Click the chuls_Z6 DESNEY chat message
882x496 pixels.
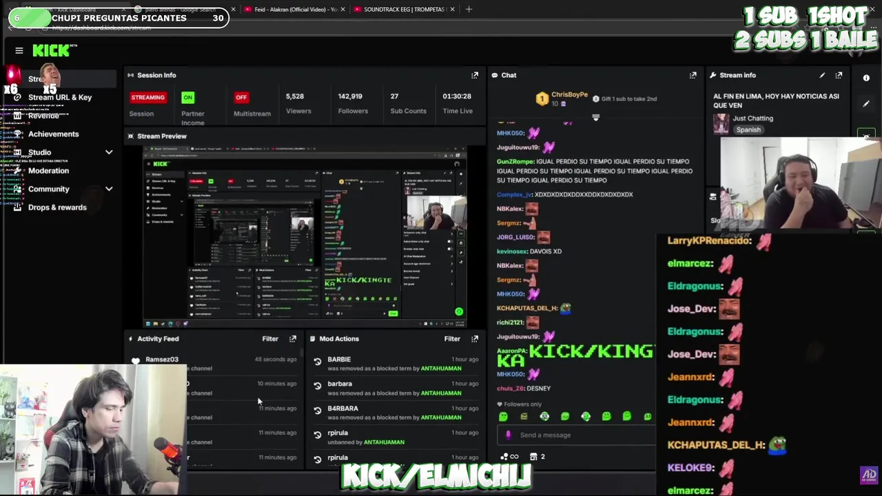[524, 389]
